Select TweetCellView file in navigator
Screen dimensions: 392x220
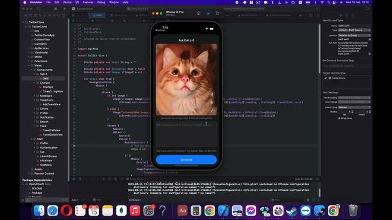point(51,130)
